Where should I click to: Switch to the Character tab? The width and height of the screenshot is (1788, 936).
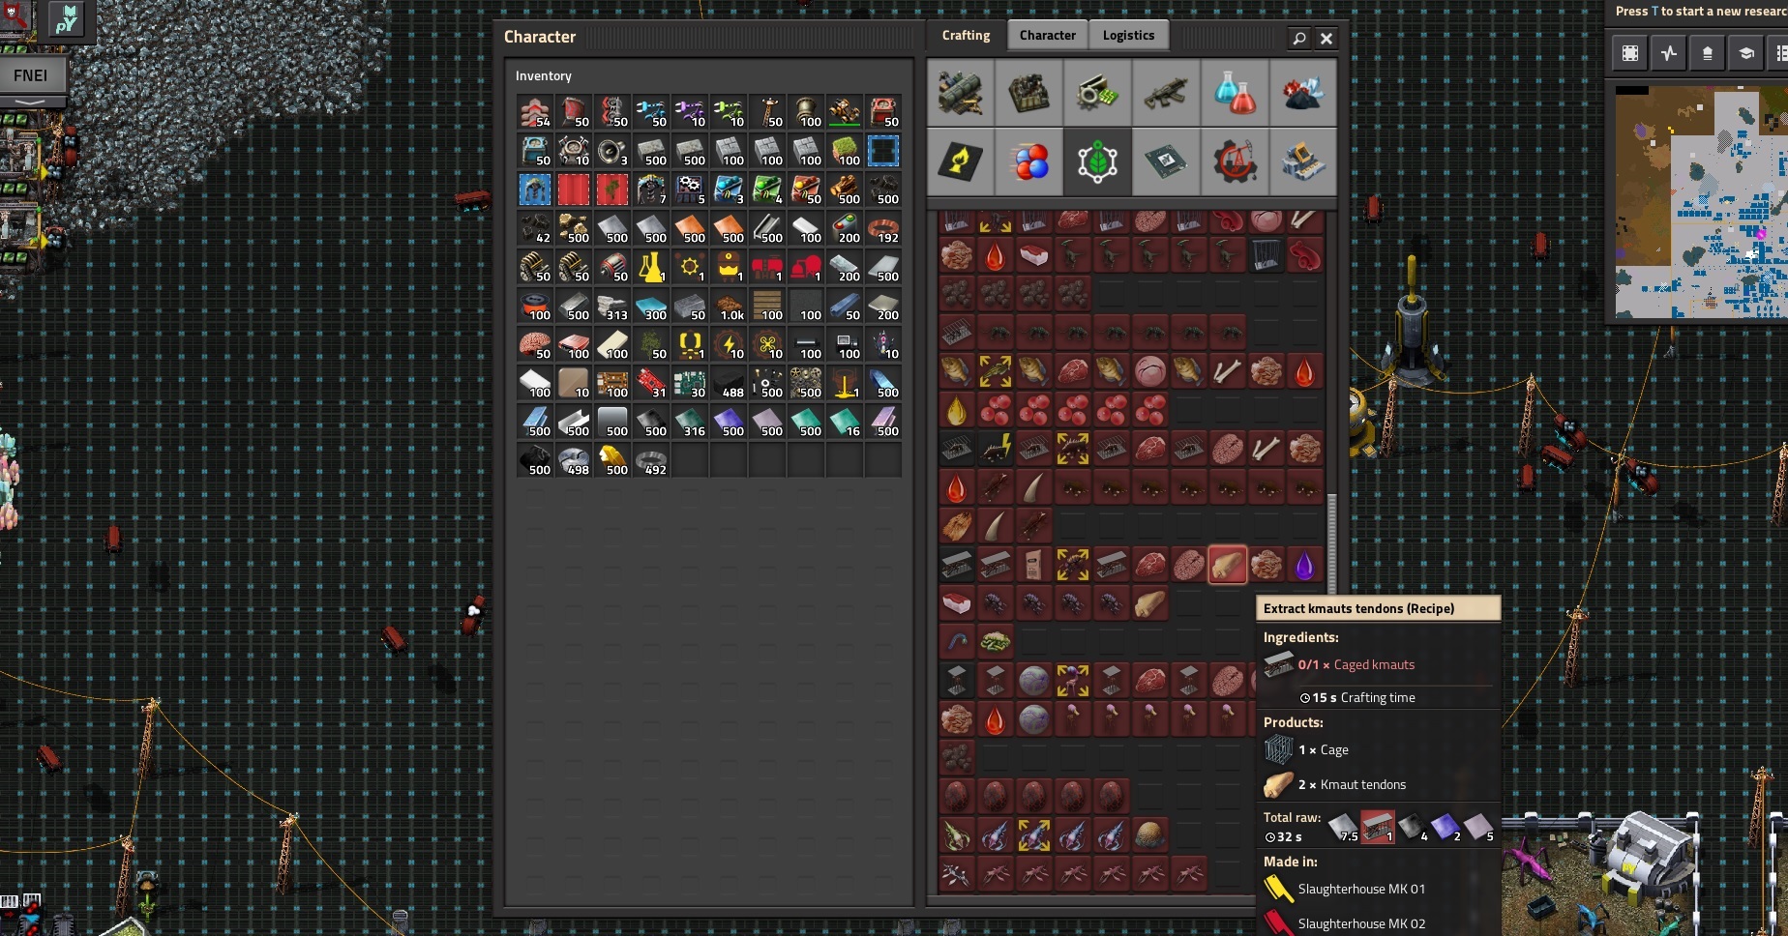(1047, 36)
